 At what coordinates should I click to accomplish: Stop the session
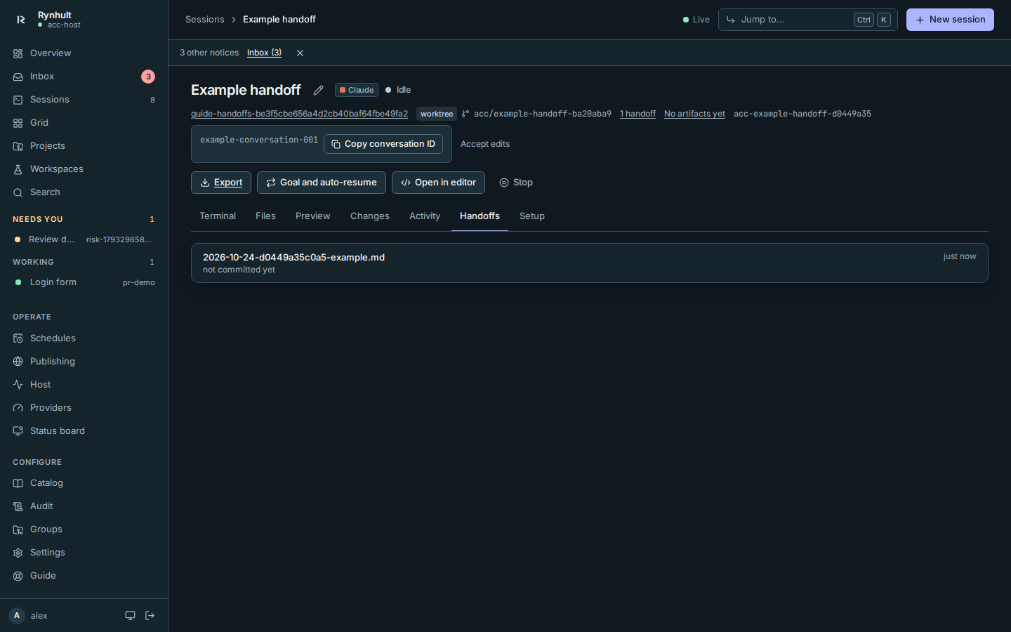516,183
